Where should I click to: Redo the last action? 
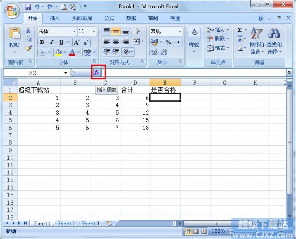point(50,7)
